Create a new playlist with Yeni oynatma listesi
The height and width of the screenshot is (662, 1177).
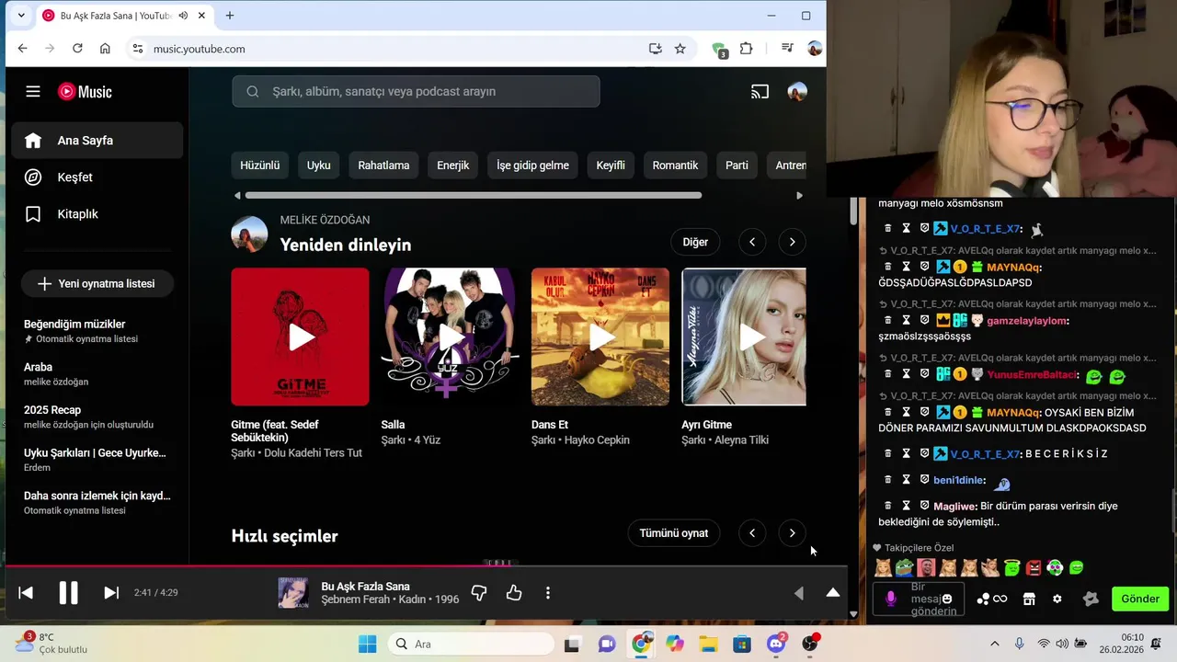[x=97, y=284]
